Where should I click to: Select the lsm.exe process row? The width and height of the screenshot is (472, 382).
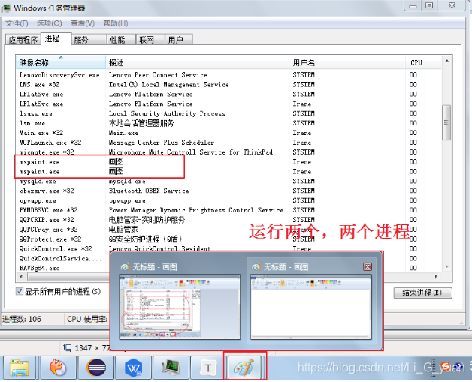[228, 123]
